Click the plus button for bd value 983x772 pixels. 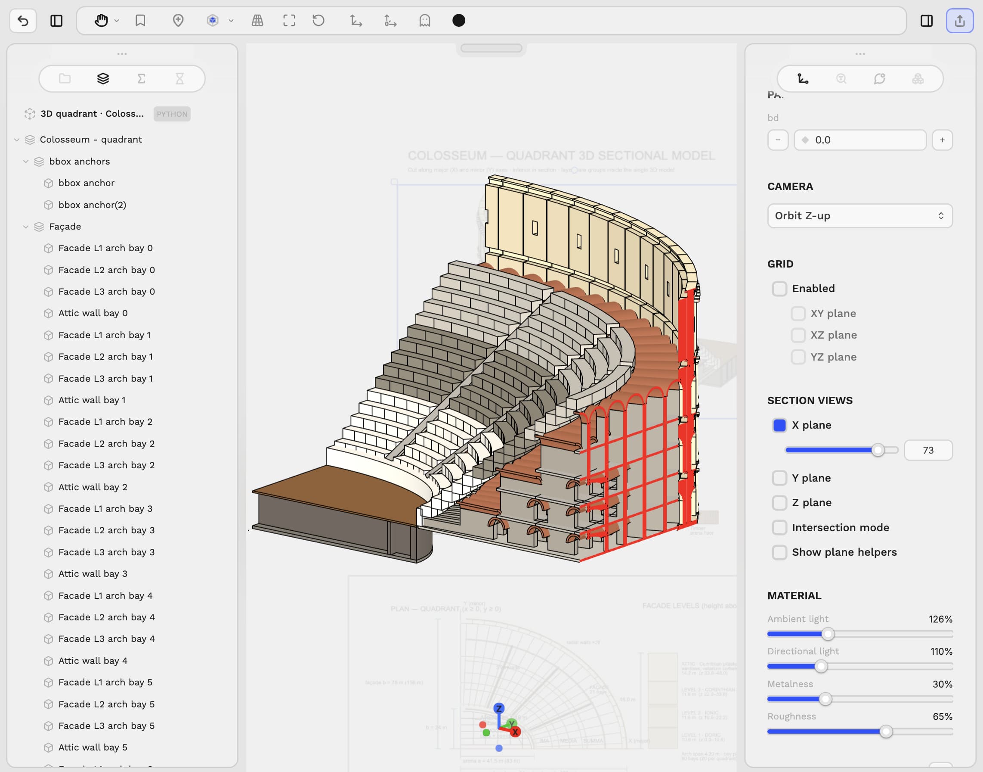pos(943,140)
